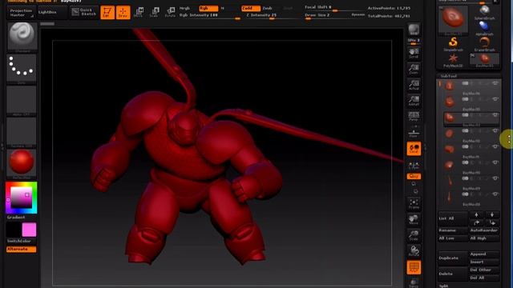
Task: Open the Texture Off selector
Action: (x=22, y=132)
